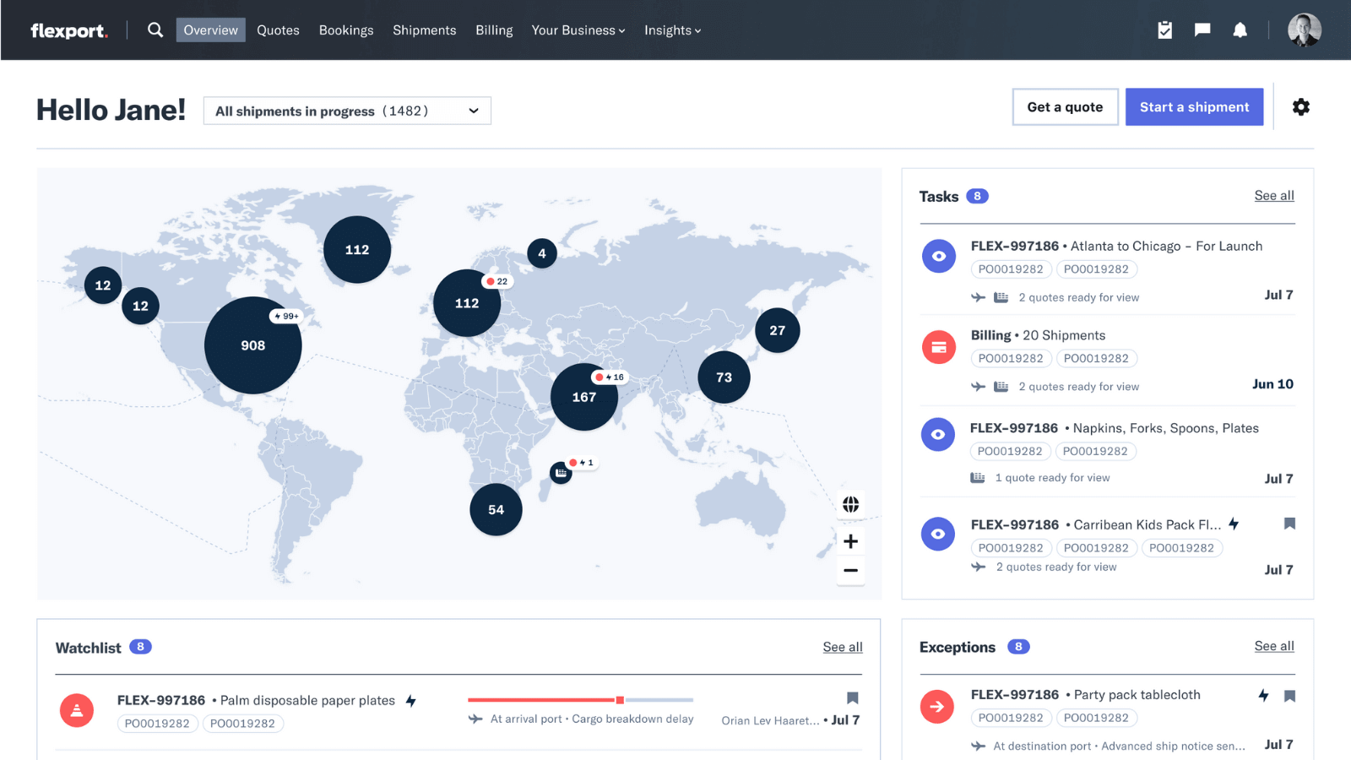Open dashboard settings gear

(x=1301, y=107)
